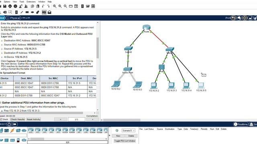This screenshot has height=144, width=257.
Task: Select the Draw Rectangle tool
Action: [27, 12]
